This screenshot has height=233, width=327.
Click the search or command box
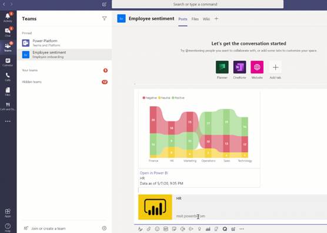198,4
